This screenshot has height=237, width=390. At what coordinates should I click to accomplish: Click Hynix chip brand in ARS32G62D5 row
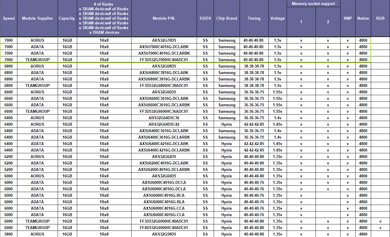pos(227,157)
